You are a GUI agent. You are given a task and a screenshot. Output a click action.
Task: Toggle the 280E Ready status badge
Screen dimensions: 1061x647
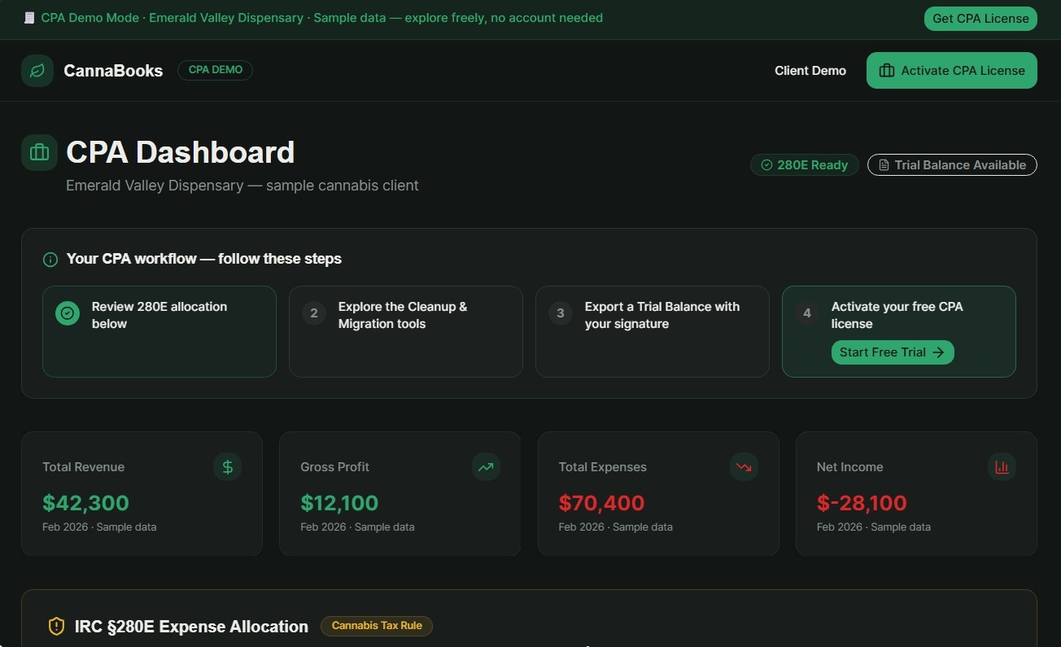point(804,164)
